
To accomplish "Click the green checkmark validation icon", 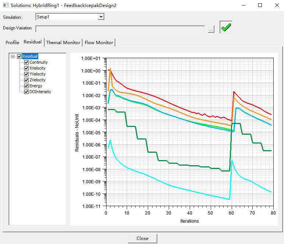I will coord(226,28).
